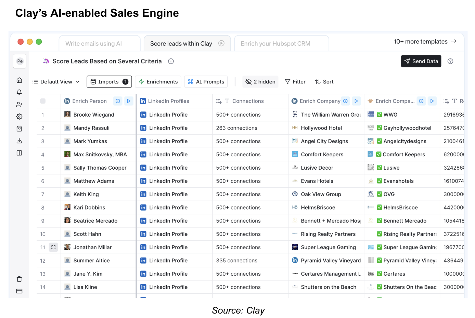Switch to Score leads within Clay tab
The width and height of the screenshot is (475, 318).
pyautogui.click(x=187, y=43)
